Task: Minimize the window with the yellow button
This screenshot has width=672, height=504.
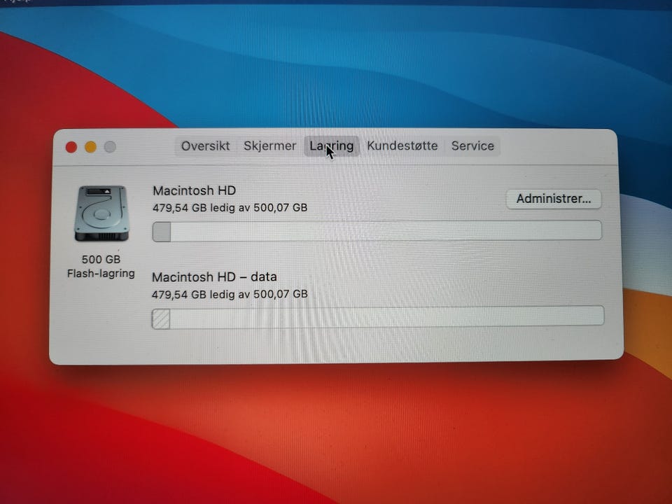Action: (90, 147)
